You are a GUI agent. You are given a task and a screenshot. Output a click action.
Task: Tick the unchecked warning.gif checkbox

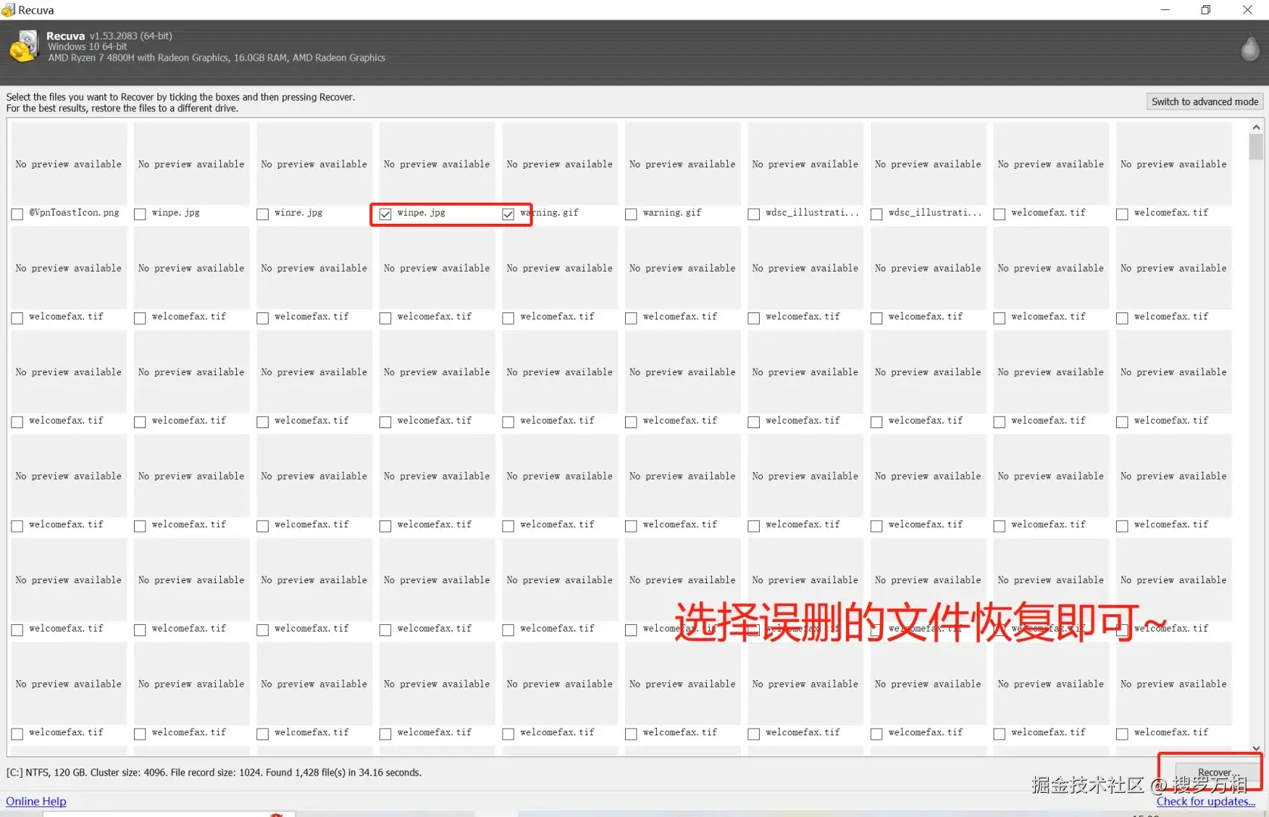coord(631,214)
